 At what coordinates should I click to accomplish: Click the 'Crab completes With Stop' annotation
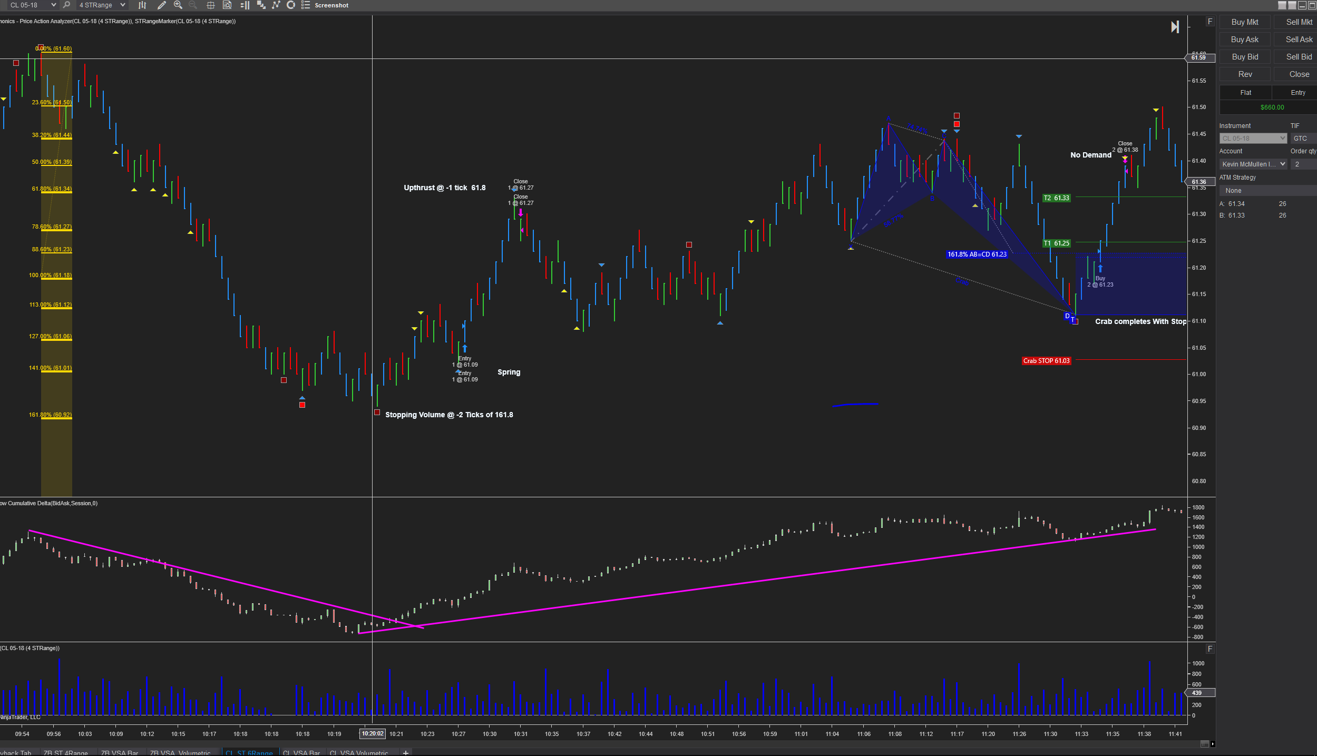tap(1141, 321)
